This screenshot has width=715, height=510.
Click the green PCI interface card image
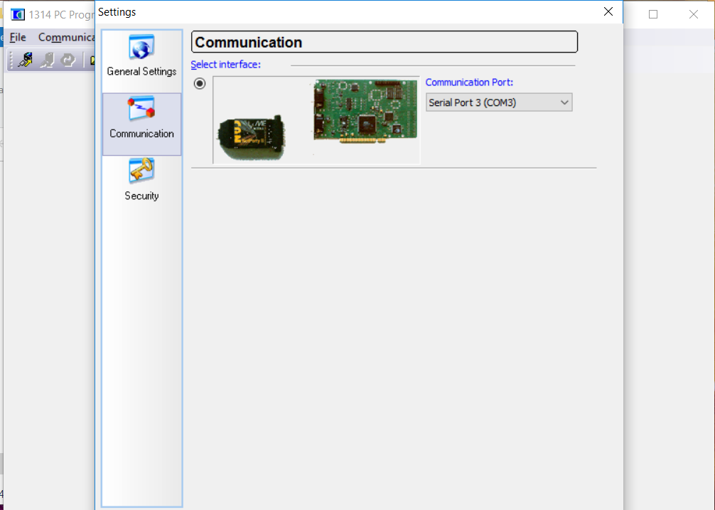click(365, 112)
